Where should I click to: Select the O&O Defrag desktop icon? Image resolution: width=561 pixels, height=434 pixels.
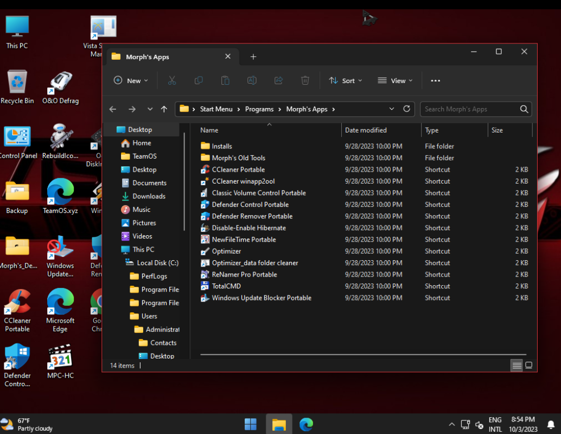[60, 87]
